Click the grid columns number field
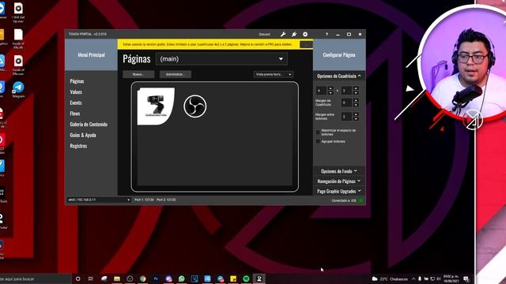This screenshot has width=506, height=284. point(321,91)
